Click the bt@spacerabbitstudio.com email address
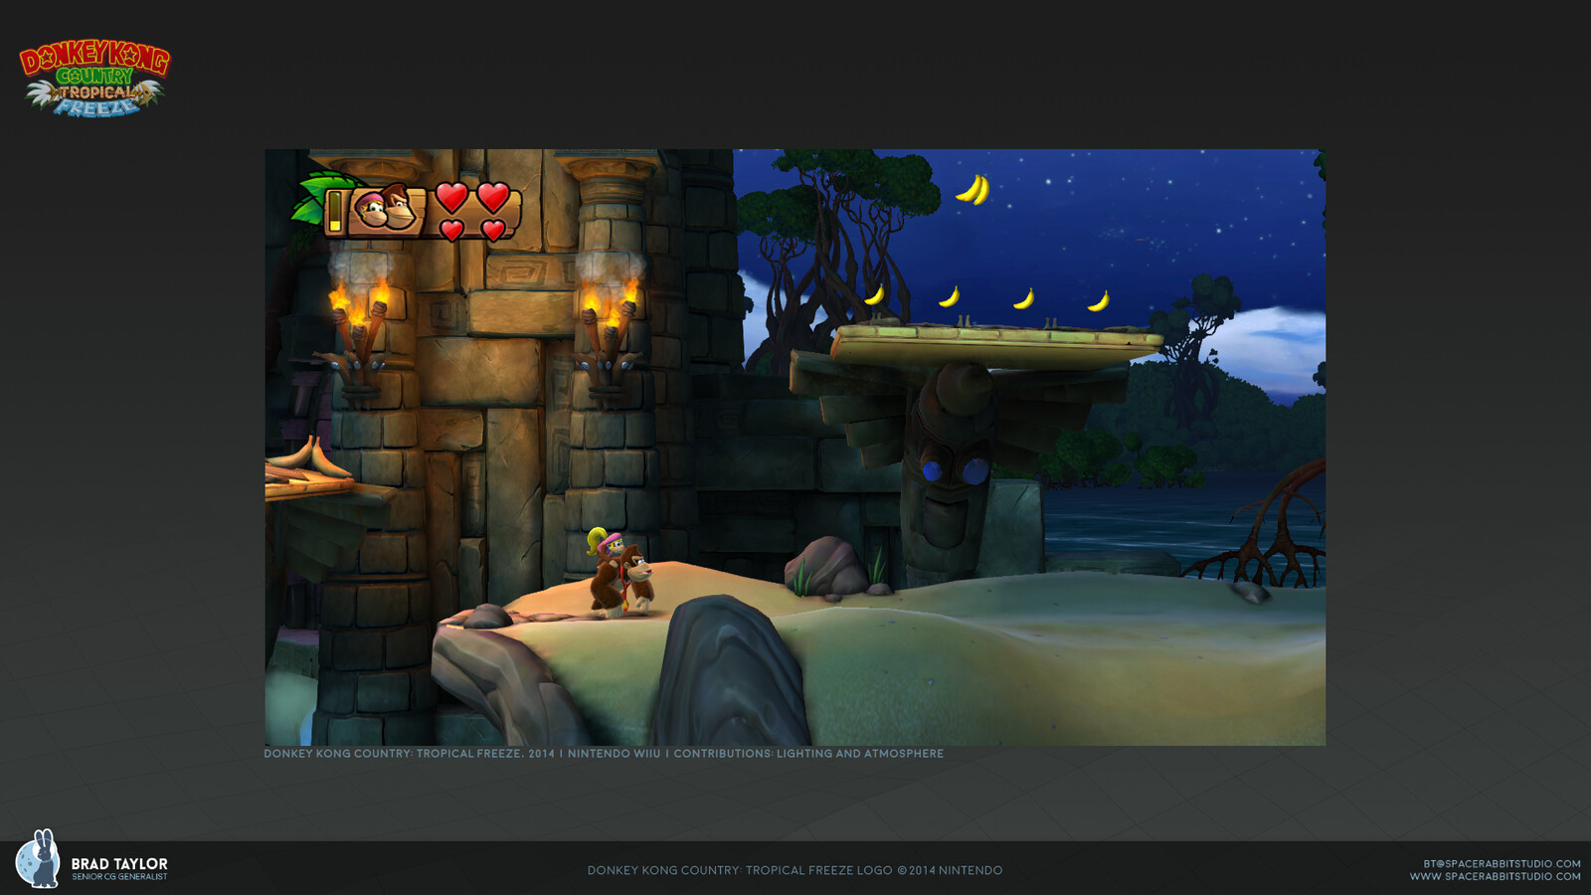The width and height of the screenshot is (1591, 895). [x=1502, y=864]
